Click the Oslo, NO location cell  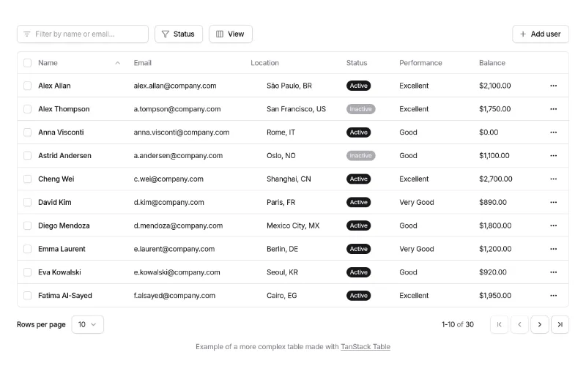tap(281, 156)
